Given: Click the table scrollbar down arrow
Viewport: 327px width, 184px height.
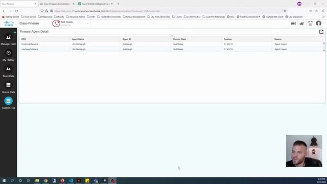Looking at the screenshot, I should [324, 51].
